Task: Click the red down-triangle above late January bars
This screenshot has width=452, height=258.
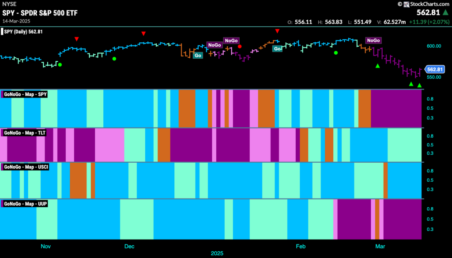Action: (x=277, y=31)
